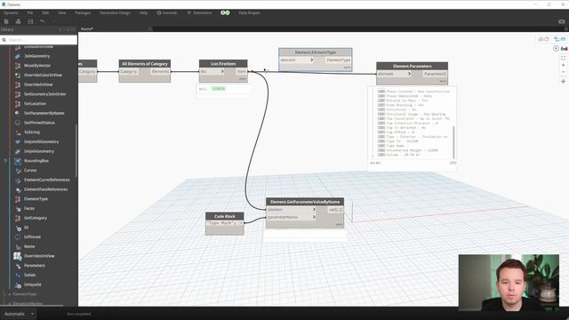Screen dimensions: 569x320
Task: Click the Parameter[] output port
Action: pos(435,74)
